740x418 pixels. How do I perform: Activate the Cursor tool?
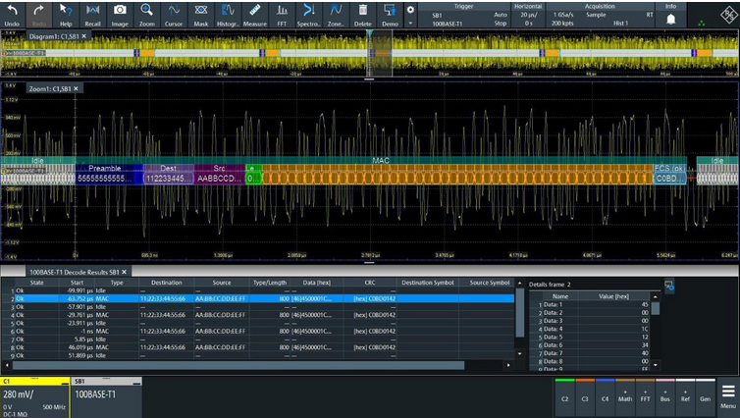(174, 15)
